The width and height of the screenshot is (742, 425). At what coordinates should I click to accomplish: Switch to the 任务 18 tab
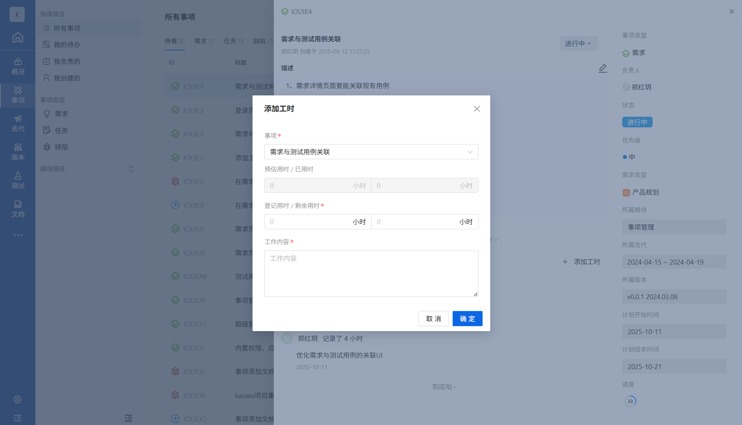pos(234,41)
